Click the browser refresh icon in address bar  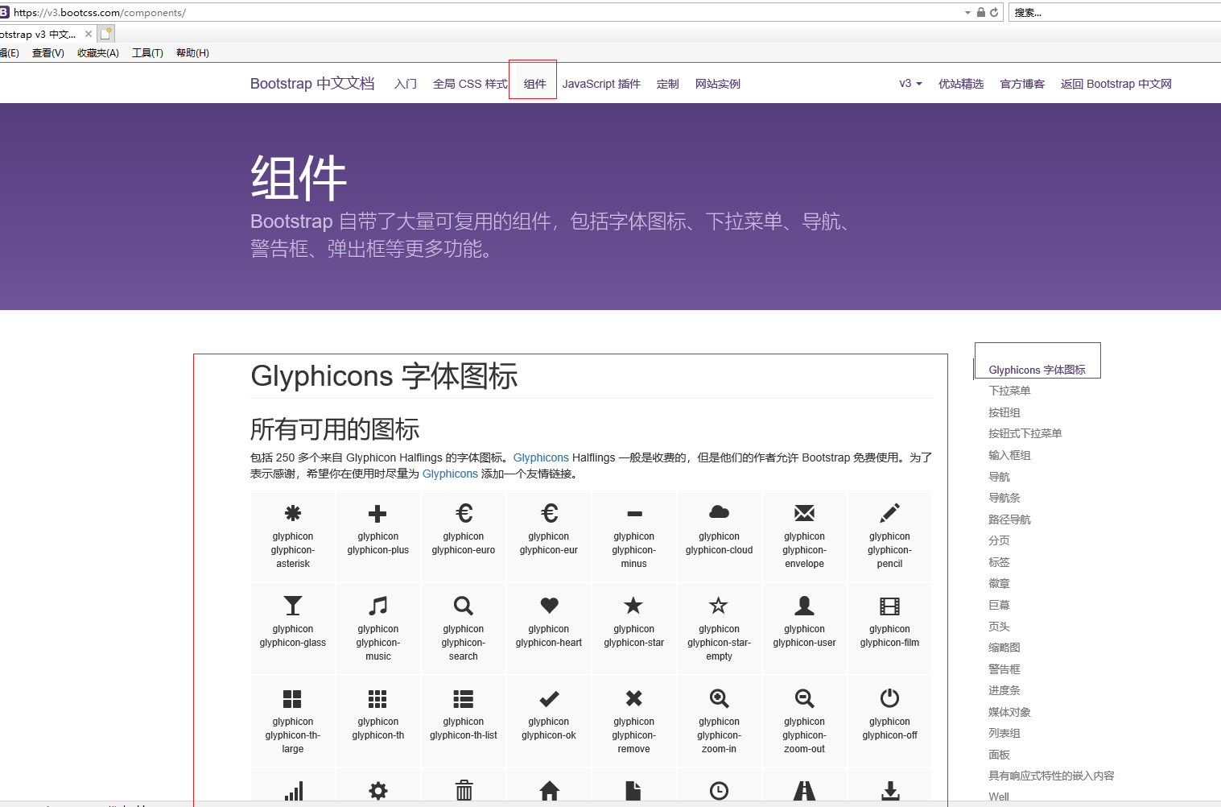(x=994, y=12)
